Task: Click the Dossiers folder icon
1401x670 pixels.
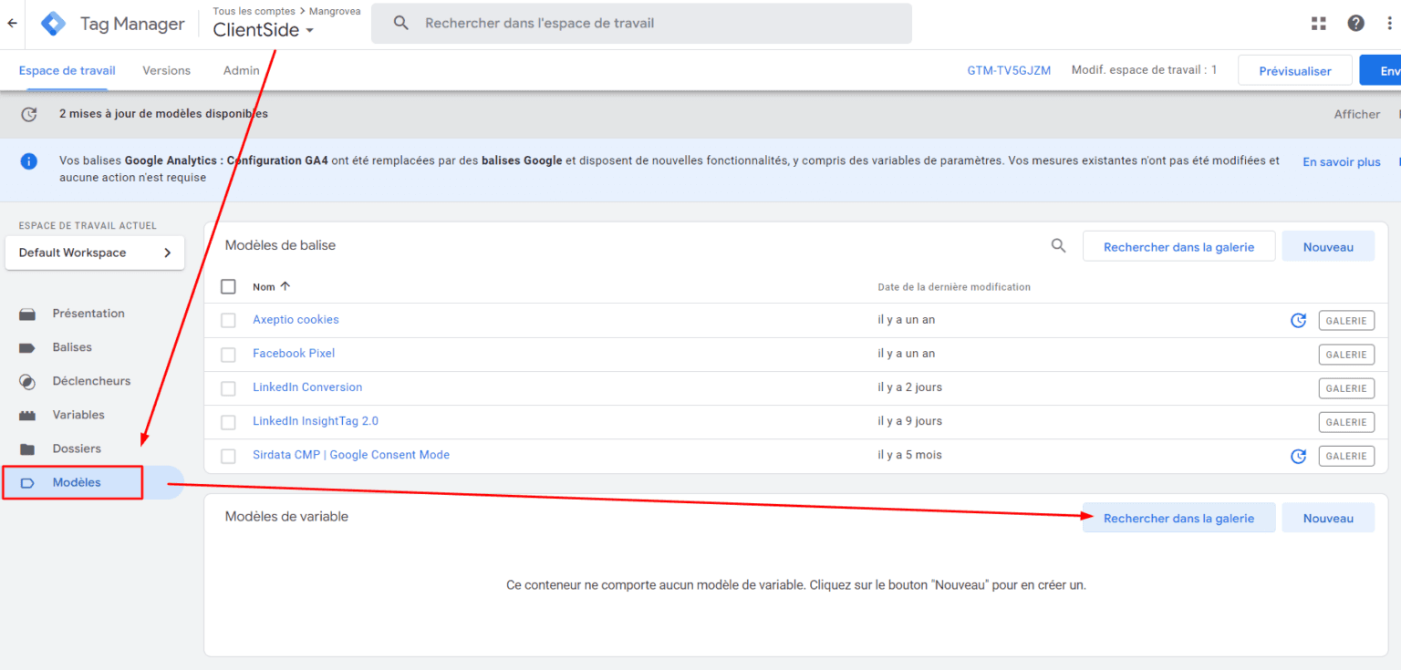Action: 27,449
